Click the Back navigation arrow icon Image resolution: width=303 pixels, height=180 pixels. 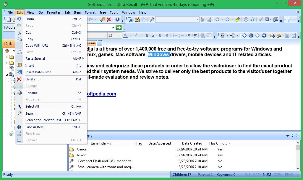(217, 20)
